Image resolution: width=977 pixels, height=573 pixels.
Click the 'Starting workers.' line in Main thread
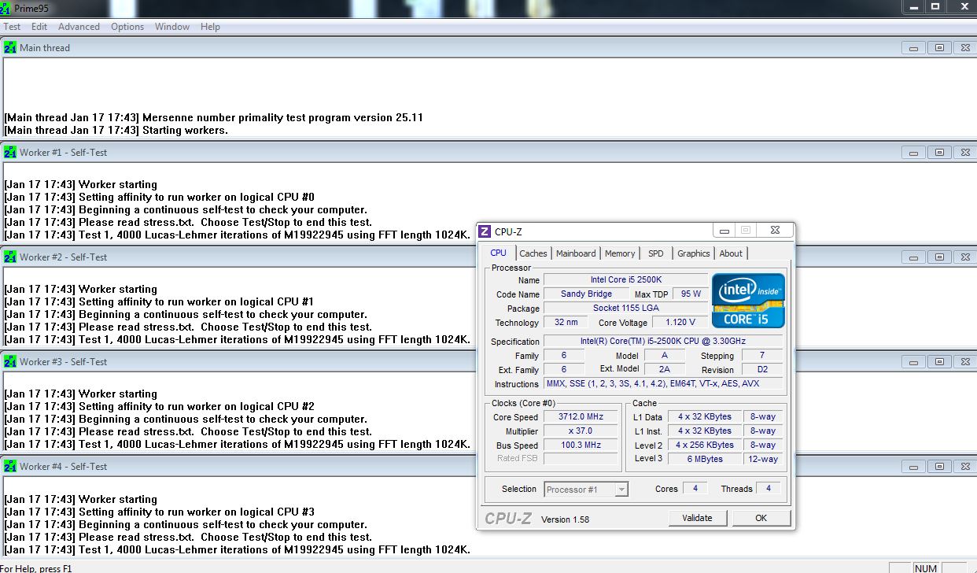tap(185, 131)
